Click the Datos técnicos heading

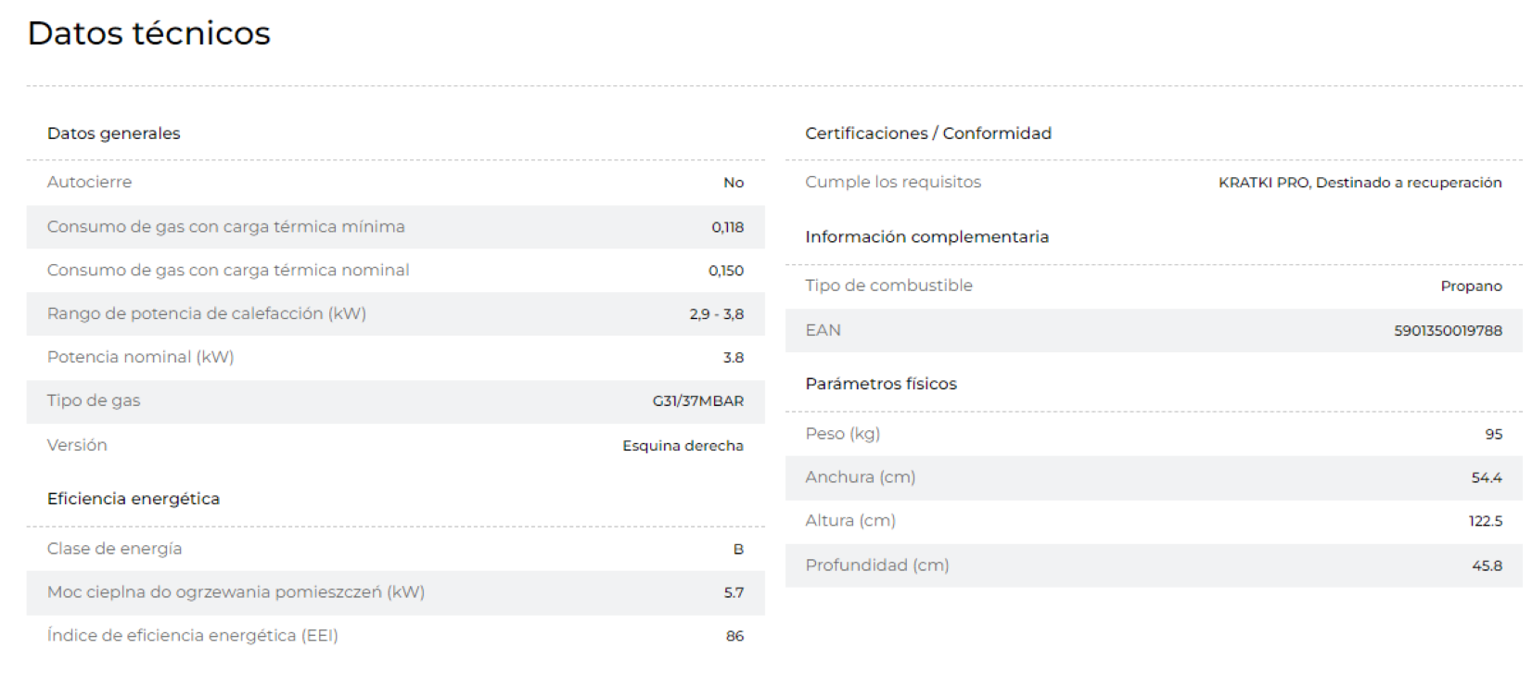(148, 33)
